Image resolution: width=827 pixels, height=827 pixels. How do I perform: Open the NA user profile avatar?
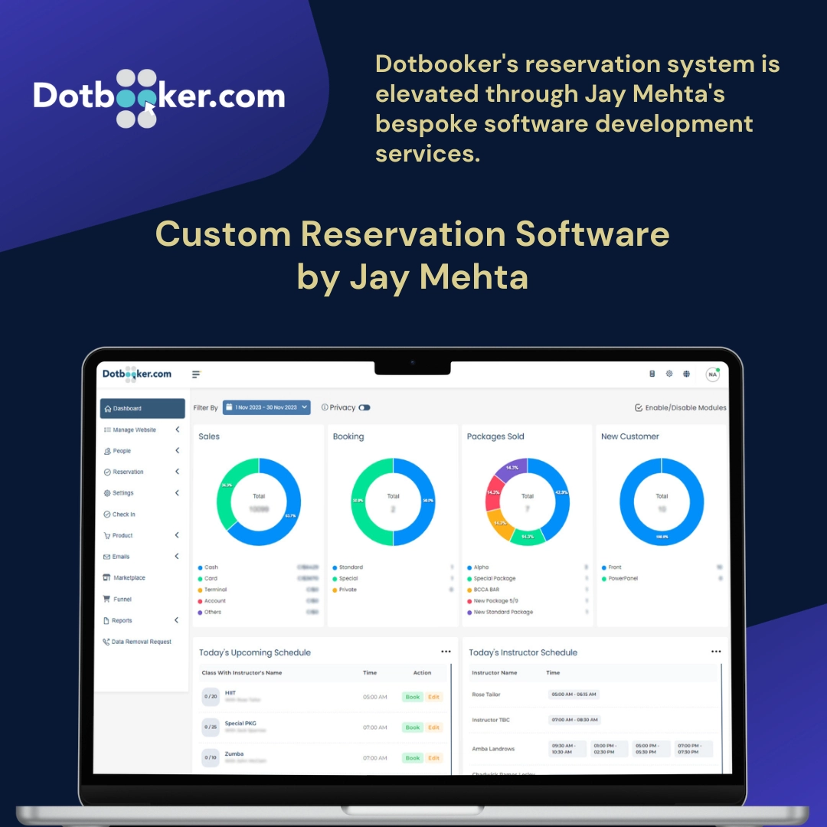(x=712, y=374)
